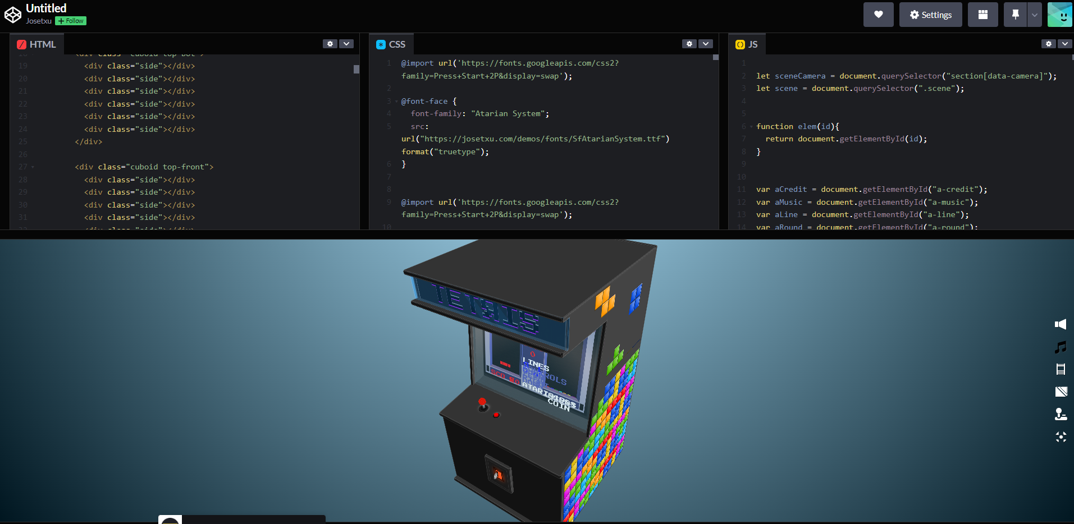Click CSS editor vertical scrollbar thumb
This screenshot has height=524, width=1074.
(x=716, y=57)
